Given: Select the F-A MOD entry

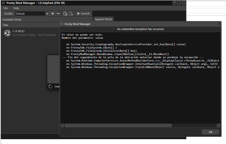Looking at the screenshot, I should pos(30,33).
